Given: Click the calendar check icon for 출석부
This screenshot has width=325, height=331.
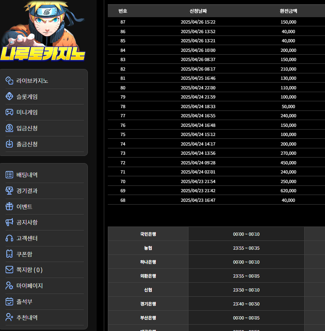Looking at the screenshot, I should pos(10,301).
